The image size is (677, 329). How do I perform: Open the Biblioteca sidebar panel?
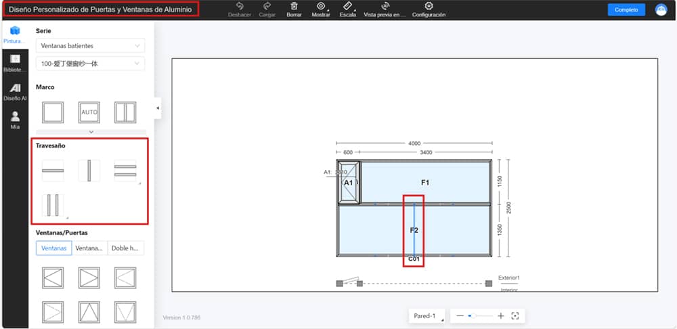(15, 63)
